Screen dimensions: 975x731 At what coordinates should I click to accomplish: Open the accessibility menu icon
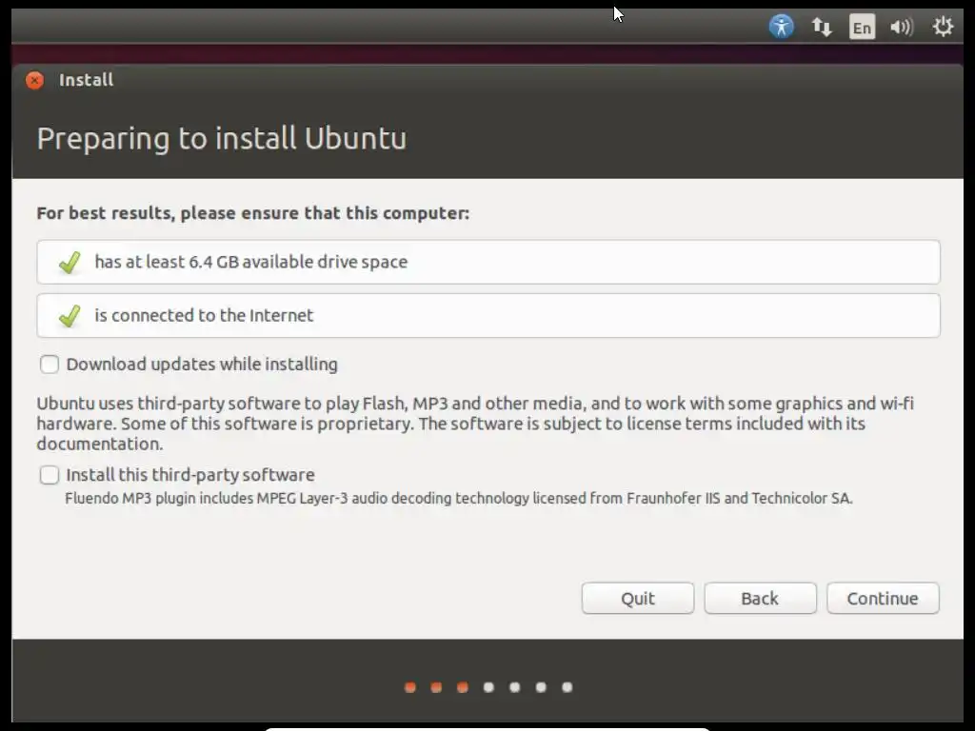click(x=781, y=27)
